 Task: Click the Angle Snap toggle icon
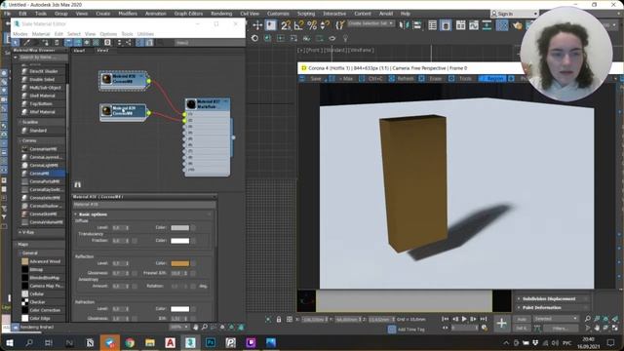point(299,25)
